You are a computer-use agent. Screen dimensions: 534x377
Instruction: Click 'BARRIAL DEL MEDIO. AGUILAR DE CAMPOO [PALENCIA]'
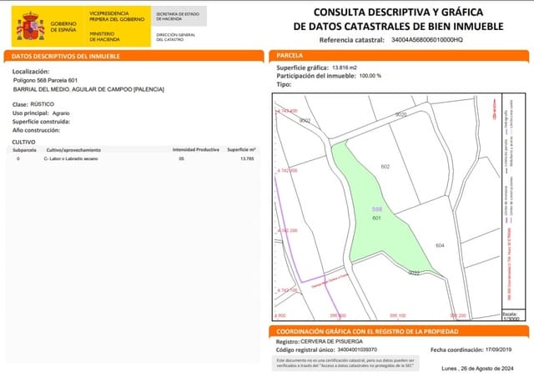88,89
